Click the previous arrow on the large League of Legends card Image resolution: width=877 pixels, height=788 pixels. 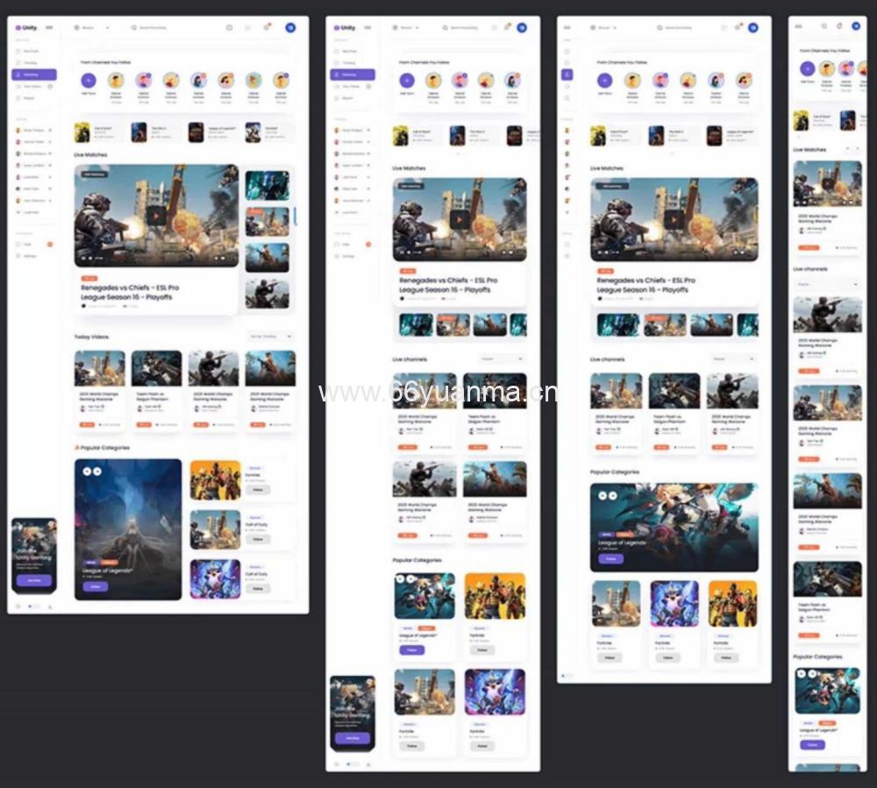tap(603, 497)
